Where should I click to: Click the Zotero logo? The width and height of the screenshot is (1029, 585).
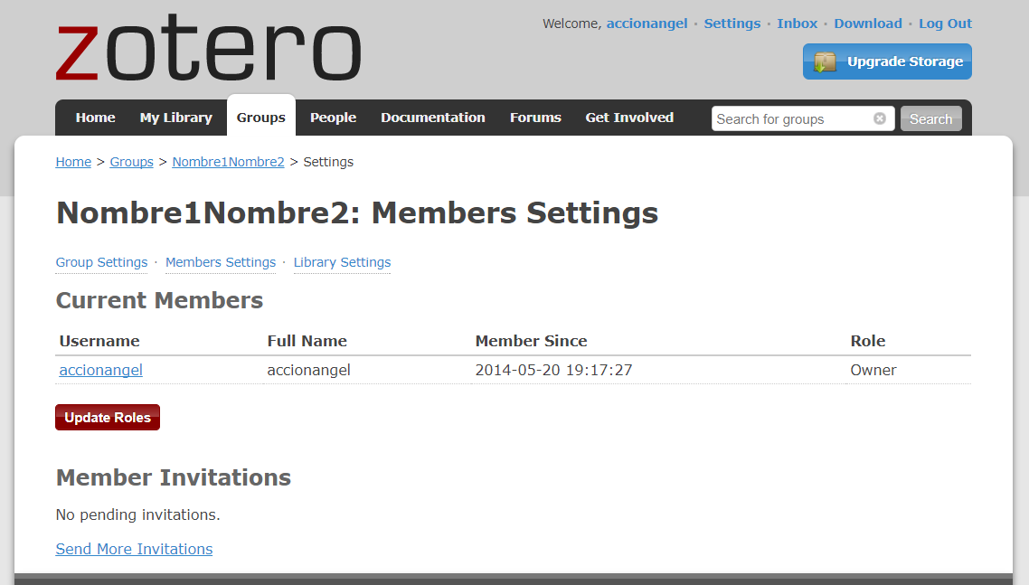(x=208, y=52)
